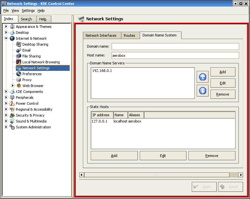Image resolution: width=250 pixels, height=199 pixels.
Task: Remove the selected domain name server
Action: 223,94
